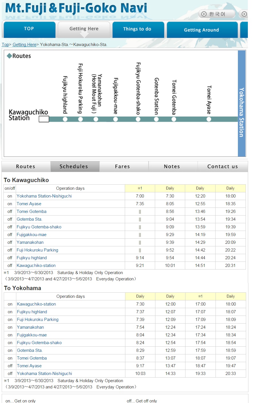Select the Fuji Hokuroku Parking stop circle
The width and height of the screenshot is (253, 403).
80,119
